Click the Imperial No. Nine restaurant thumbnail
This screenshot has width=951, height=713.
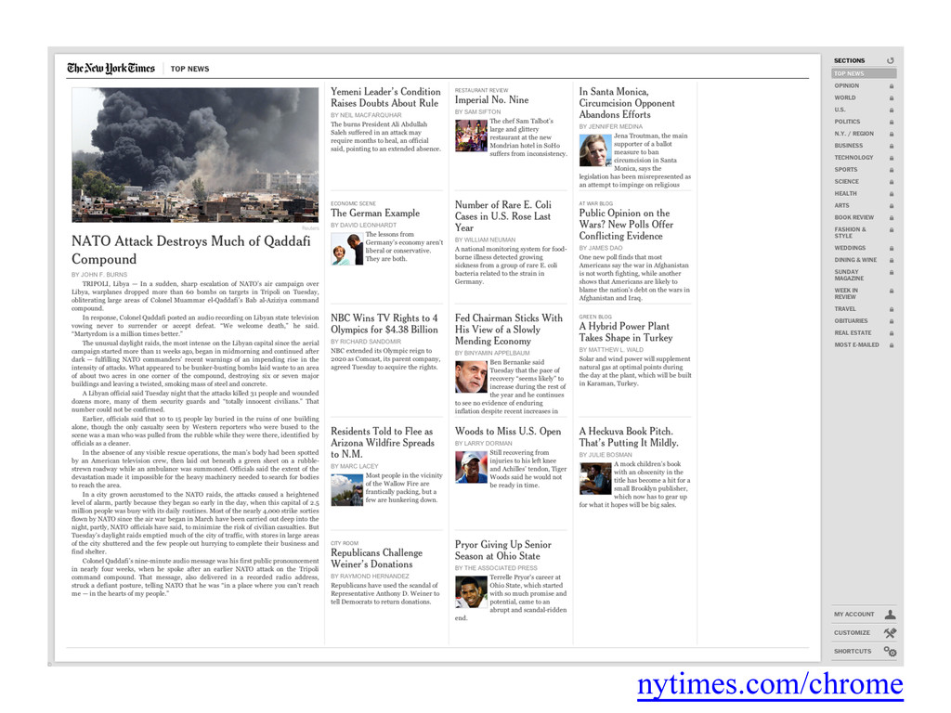471,136
